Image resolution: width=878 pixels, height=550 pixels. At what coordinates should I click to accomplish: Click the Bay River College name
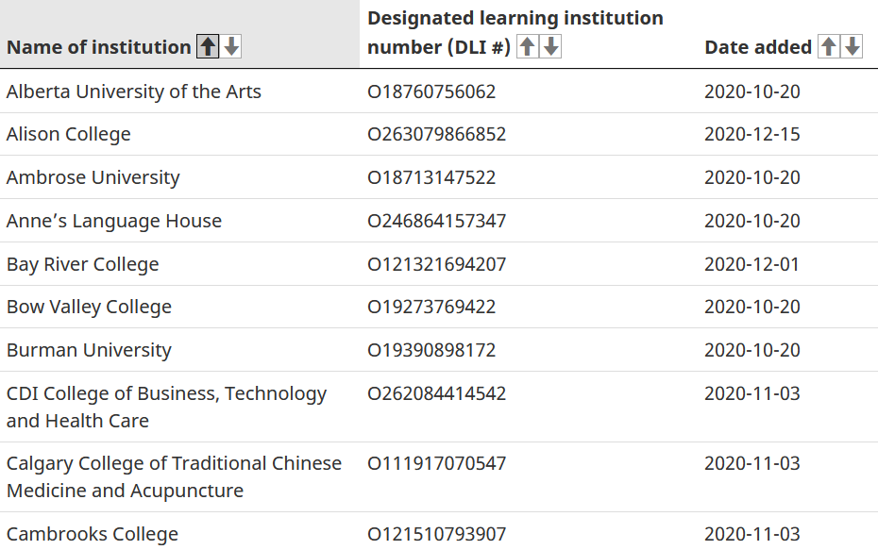pyautogui.click(x=82, y=264)
